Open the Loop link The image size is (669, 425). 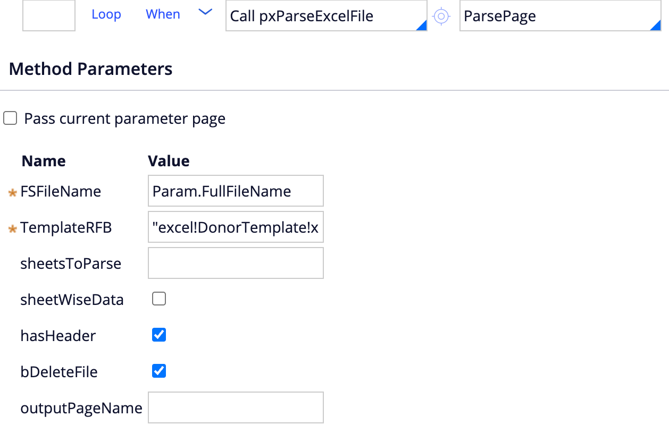[106, 14]
